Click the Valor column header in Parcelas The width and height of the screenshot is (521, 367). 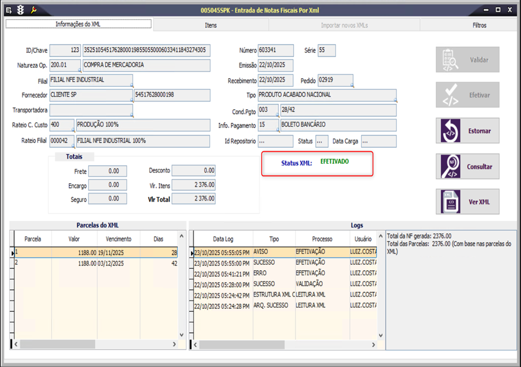pyautogui.click(x=74, y=239)
